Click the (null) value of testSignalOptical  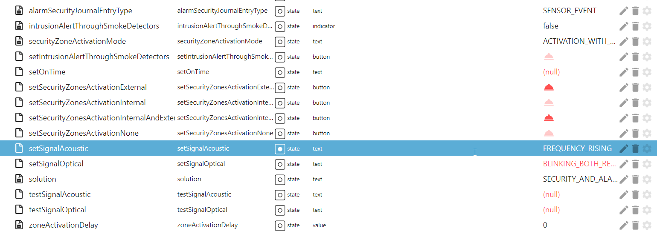pyautogui.click(x=551, y=210)
